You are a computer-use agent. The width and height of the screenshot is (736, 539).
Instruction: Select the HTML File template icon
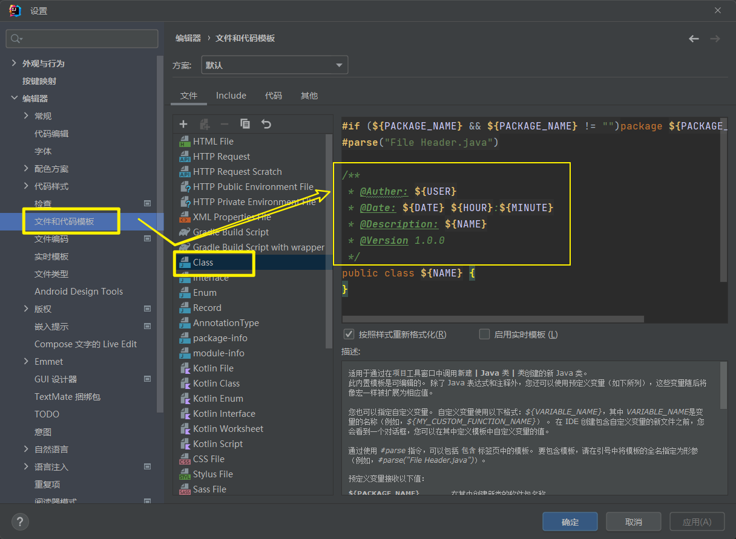click(x=185, y=142)
